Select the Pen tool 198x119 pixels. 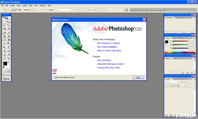[x=5, y=51]
